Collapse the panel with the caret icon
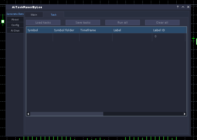197x140 pixels. (x=183, y=7)
